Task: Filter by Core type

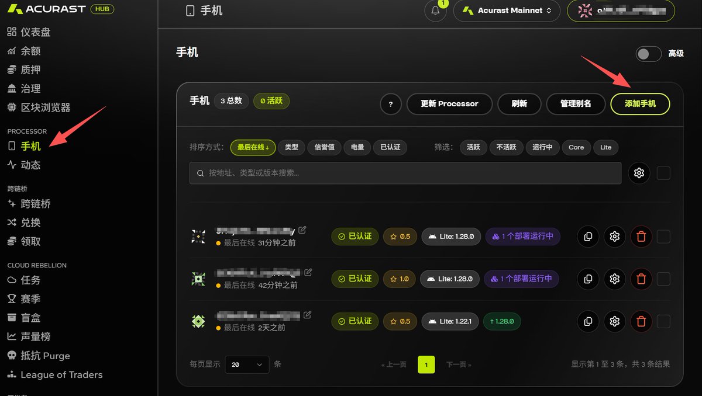Action: tap(576, 147)
